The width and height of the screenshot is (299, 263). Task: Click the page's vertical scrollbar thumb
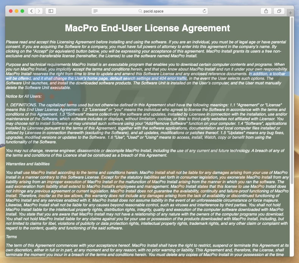point(292,101)
